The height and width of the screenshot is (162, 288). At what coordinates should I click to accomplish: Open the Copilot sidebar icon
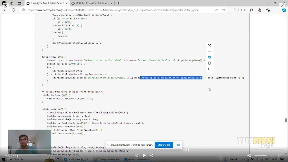tap(284, 10)
